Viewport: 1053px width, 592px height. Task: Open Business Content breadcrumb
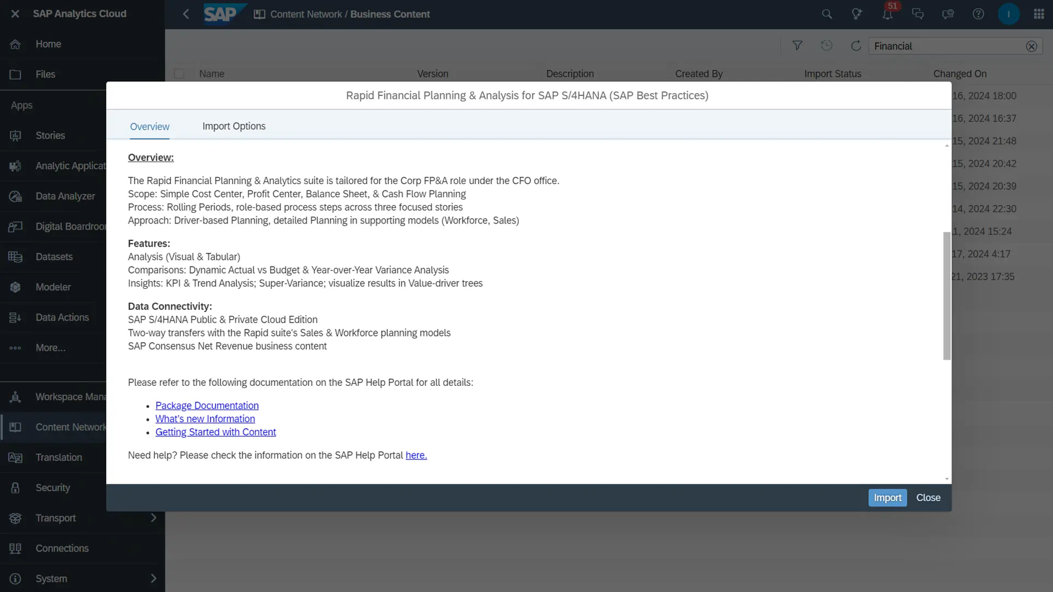[x=390, y=14]
